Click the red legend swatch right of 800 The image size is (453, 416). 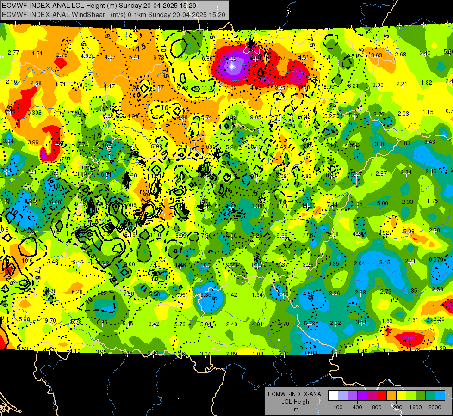(382, 396)
